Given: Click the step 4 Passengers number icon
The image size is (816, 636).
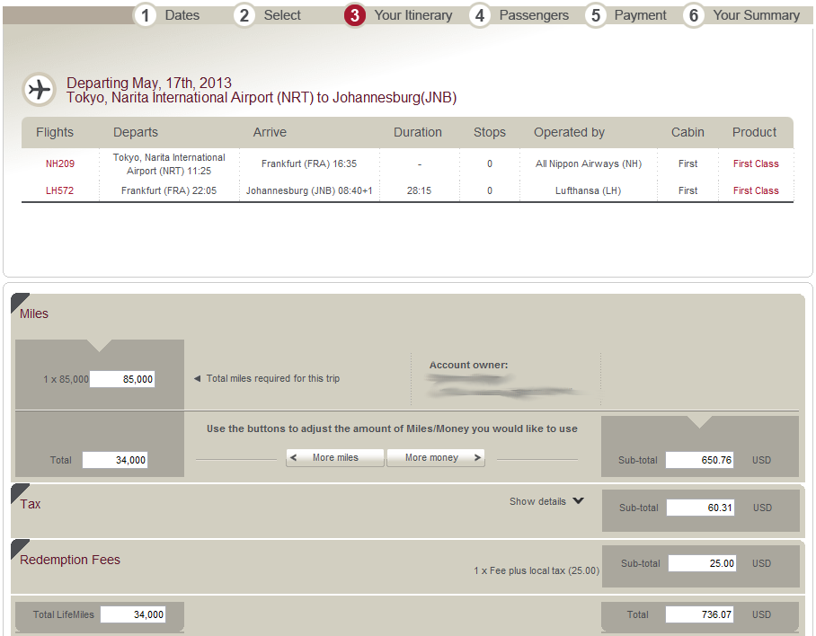Looking at the screenshot, I should 480,15.
